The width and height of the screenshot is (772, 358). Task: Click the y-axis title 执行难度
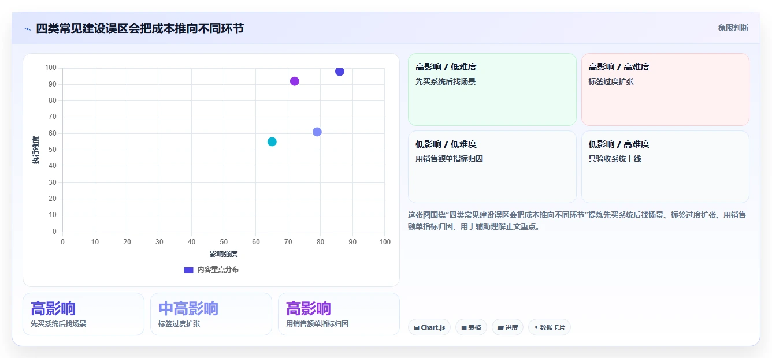pyautogui.click(x=36, y=150)
